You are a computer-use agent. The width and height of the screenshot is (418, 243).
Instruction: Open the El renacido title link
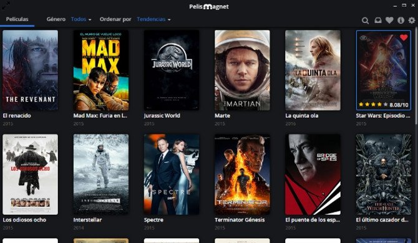[17, 116]
